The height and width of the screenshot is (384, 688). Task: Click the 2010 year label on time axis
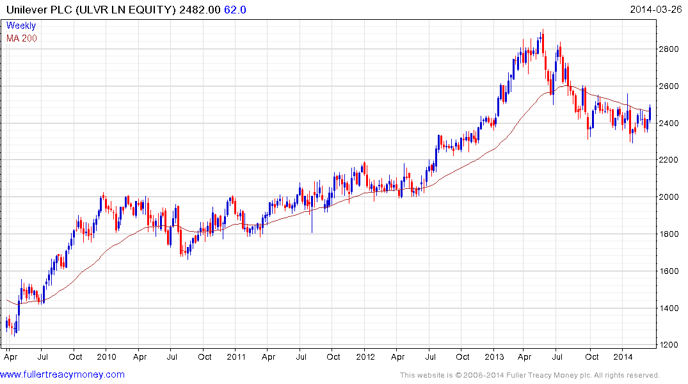pos(107,356)
